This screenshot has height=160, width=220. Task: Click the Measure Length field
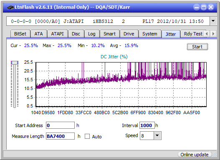[x=61, y=136]
